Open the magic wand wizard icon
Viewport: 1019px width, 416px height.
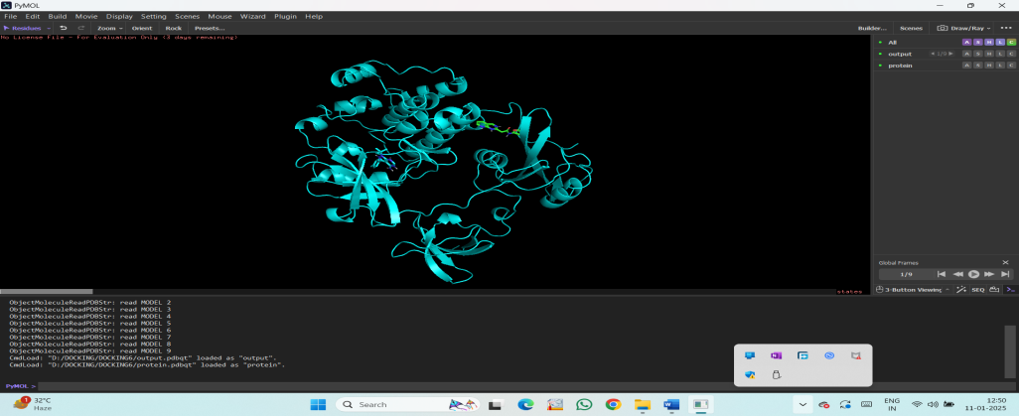click(x=961, y=290)
